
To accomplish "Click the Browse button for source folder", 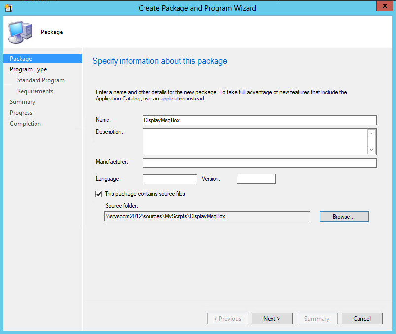I will pos(344,216).
